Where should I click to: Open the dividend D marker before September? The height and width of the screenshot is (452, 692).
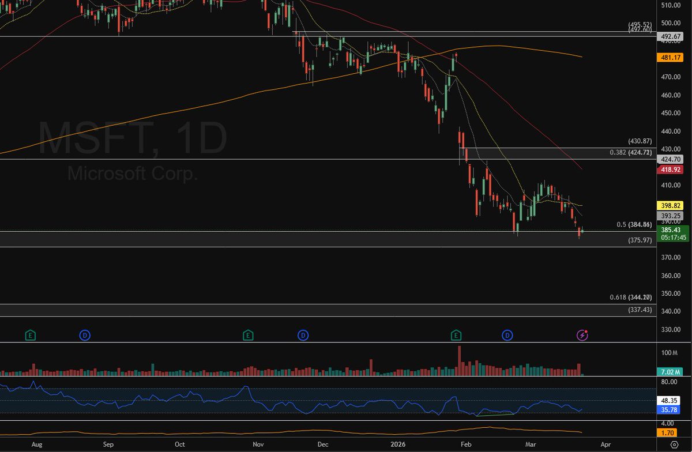click(x=84, y=334)
